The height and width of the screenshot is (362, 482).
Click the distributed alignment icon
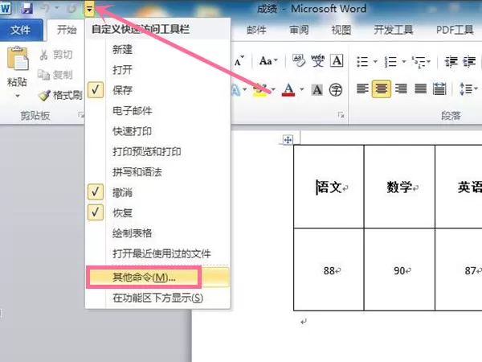pos(439,89)
